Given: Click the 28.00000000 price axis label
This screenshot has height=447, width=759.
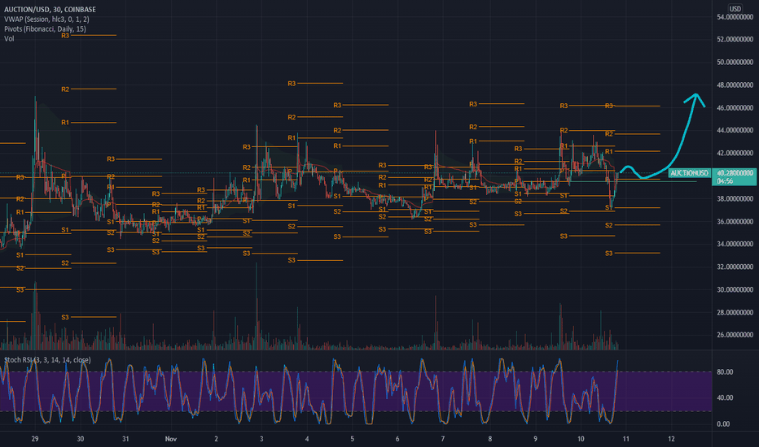Looking at the screenshot, I should 735,313.
